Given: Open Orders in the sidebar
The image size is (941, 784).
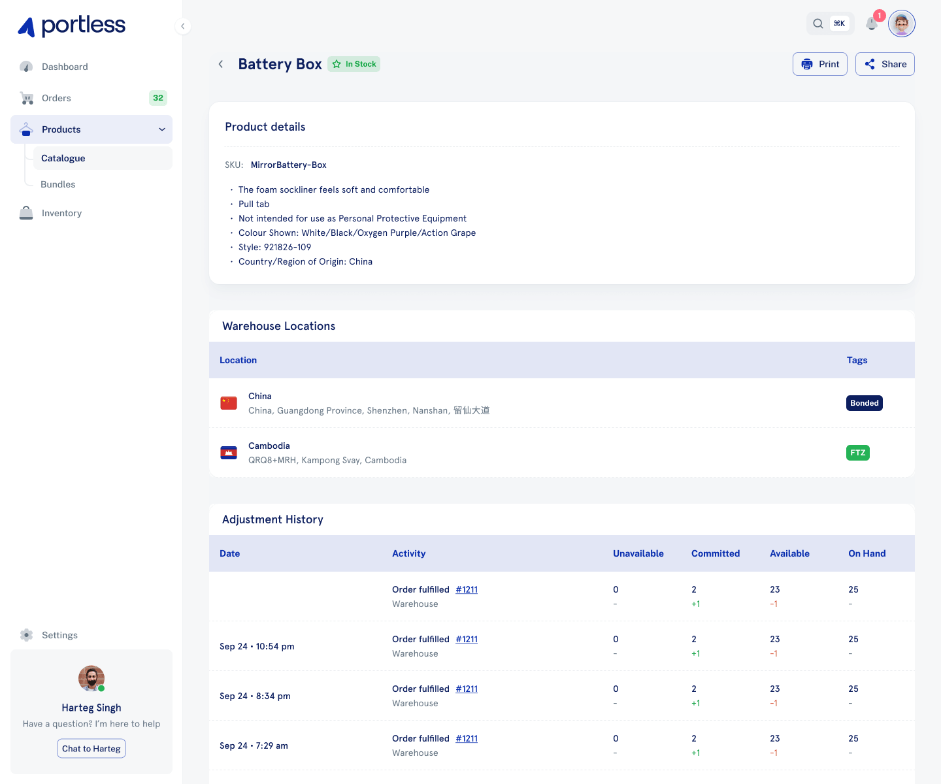Looking at the screenshot, I should point(91,98).
